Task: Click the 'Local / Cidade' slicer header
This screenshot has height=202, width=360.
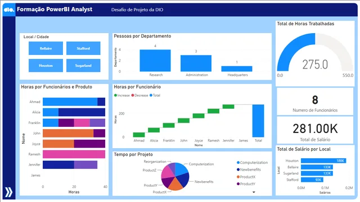Action: [x=36, y=37]
